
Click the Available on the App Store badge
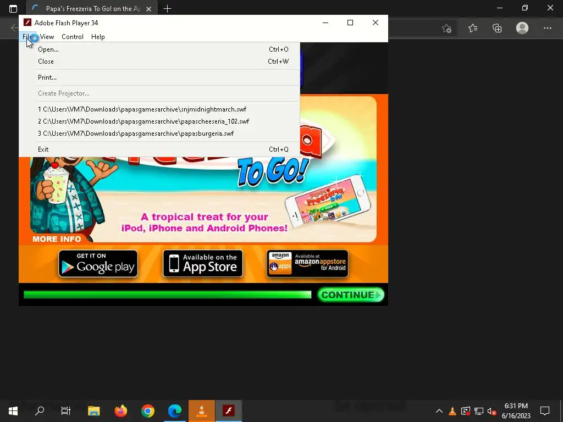(202, 264)
